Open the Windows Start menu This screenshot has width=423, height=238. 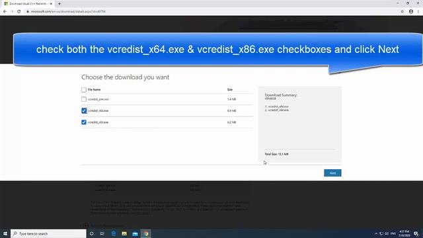point(5,233)
